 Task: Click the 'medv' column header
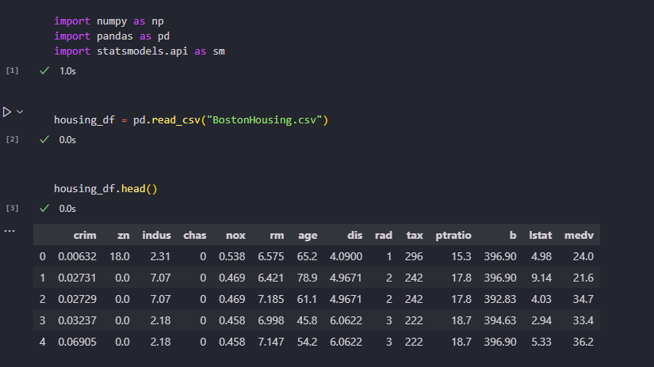click(x=579, y=236)
